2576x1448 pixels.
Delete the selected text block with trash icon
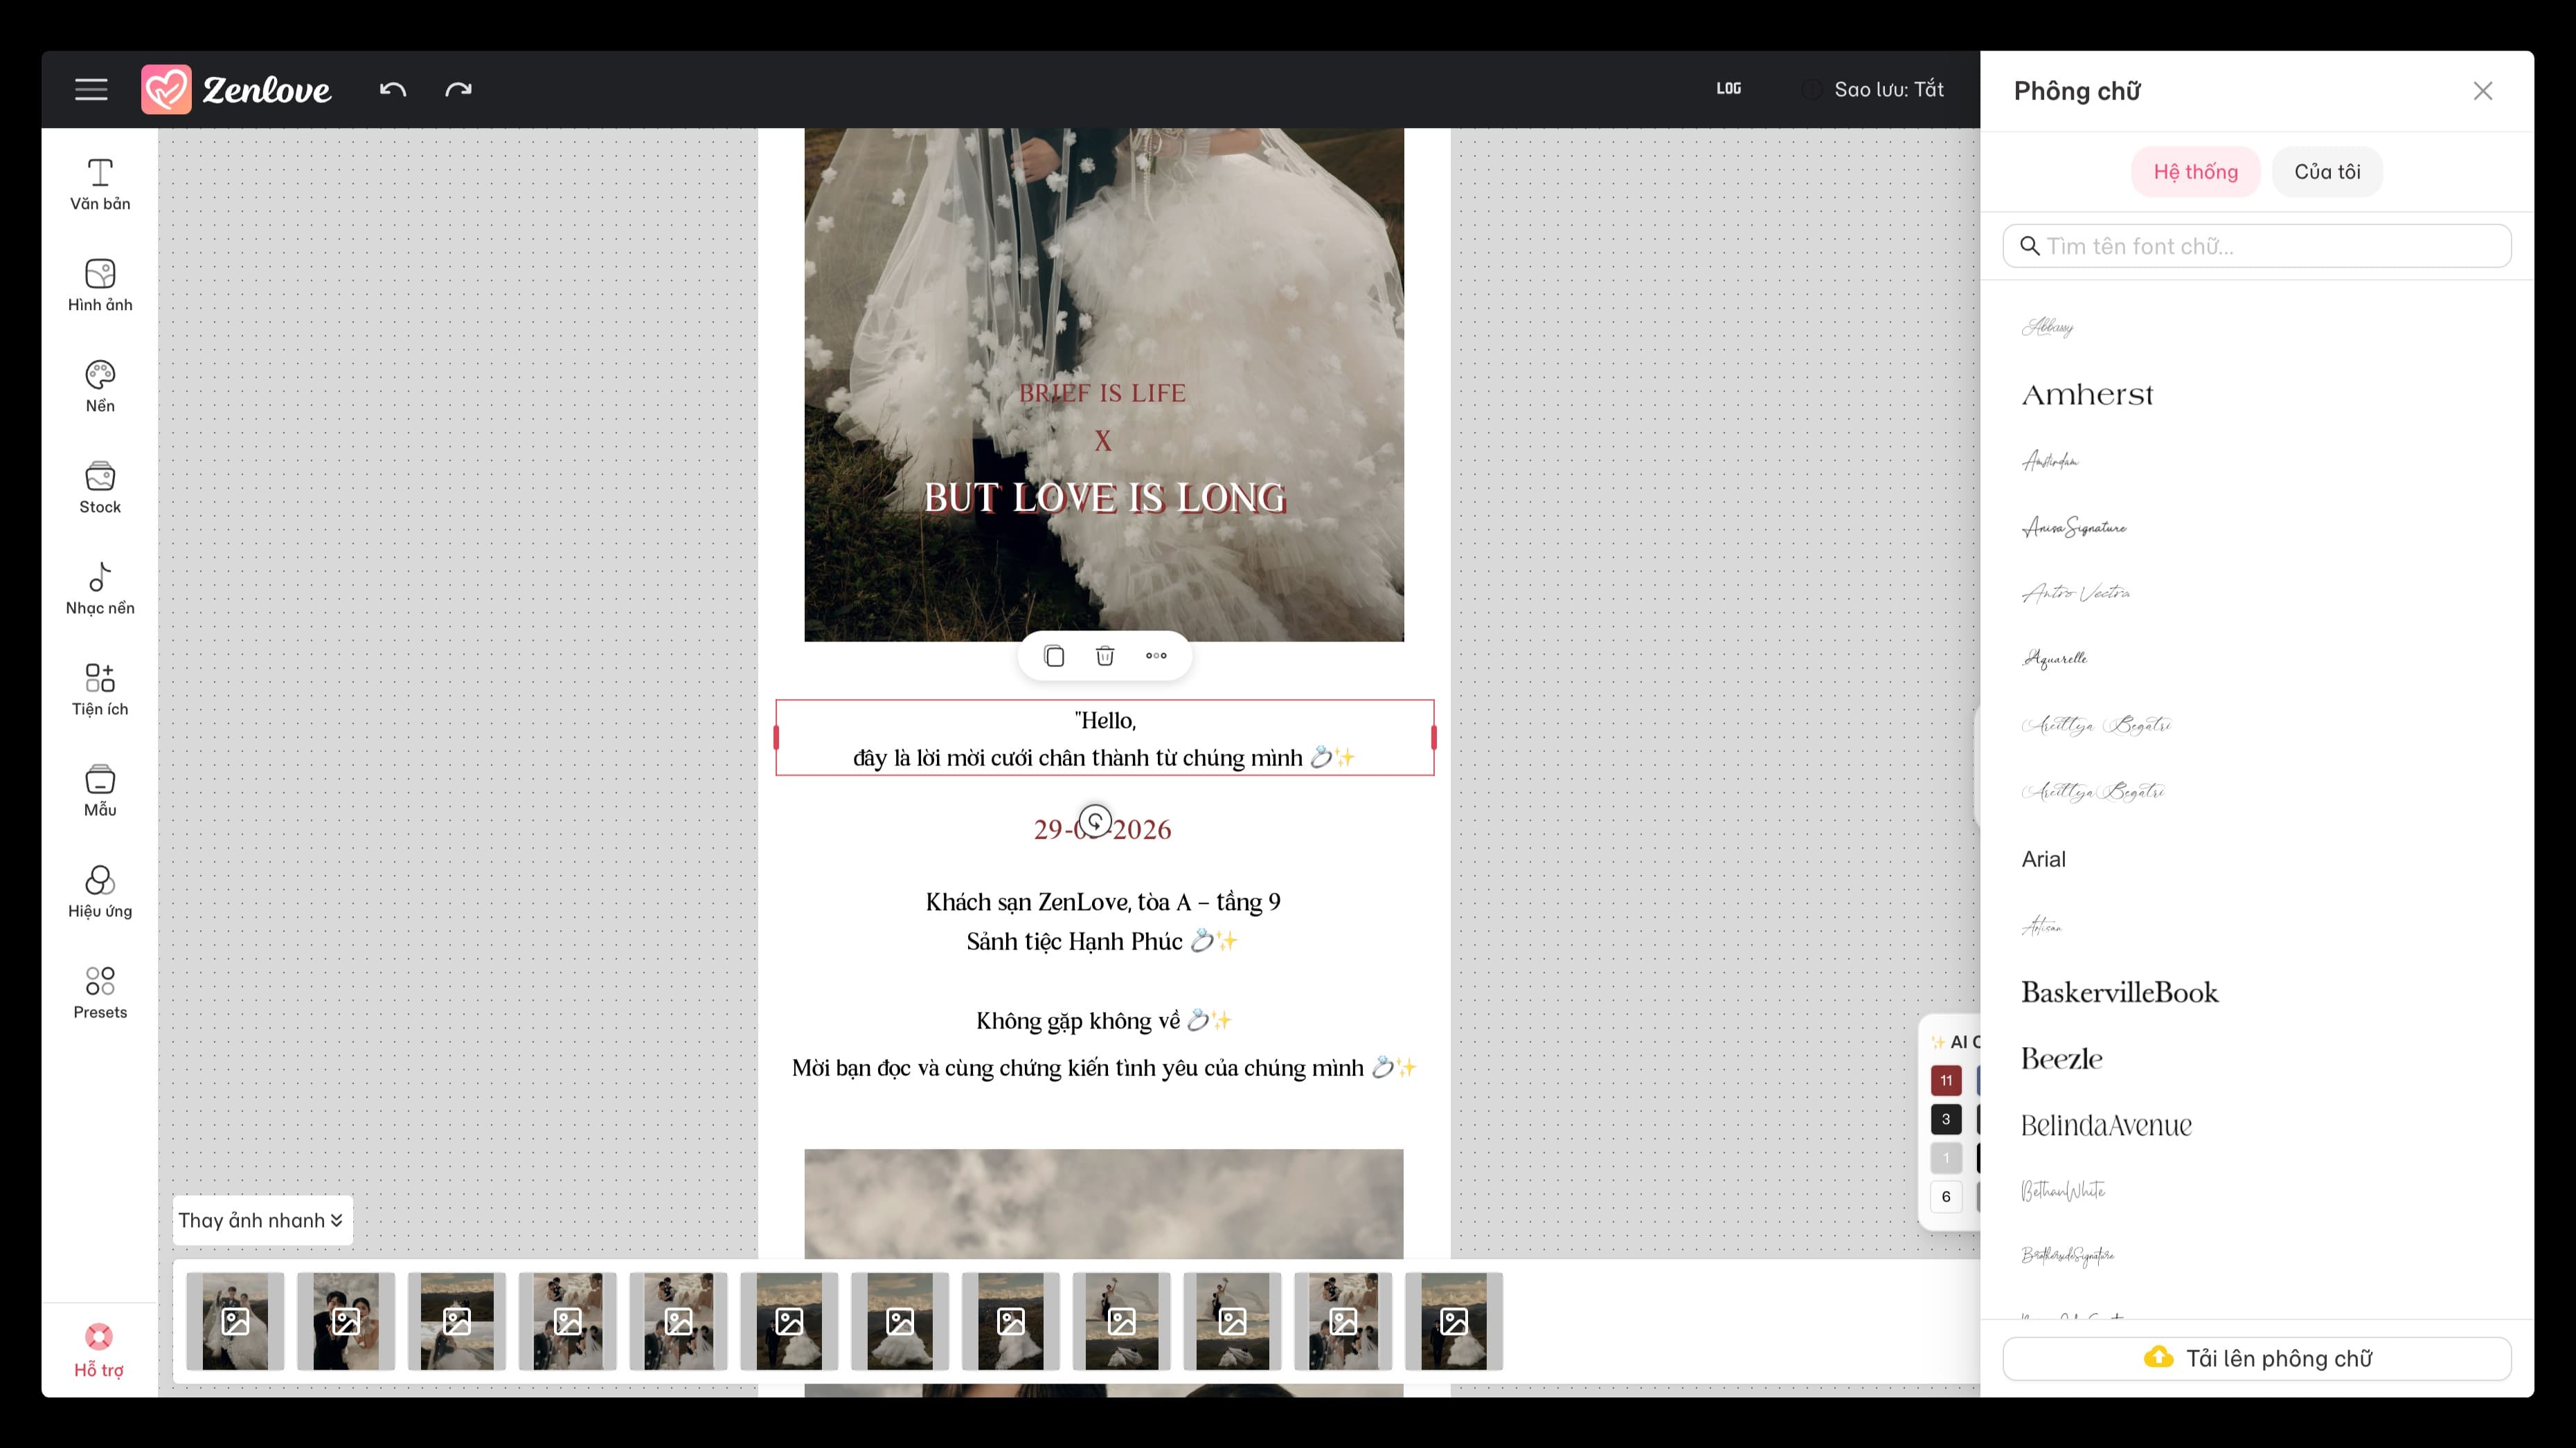(x=1104, y=657)
